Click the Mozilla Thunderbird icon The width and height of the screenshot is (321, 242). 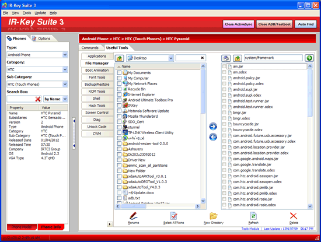click(x=125, y=116)
